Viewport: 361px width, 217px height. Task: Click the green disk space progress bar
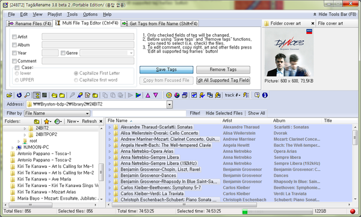pyautogui.click(x=277, y=211)
